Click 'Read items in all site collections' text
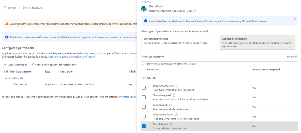The image size is (301, 133). tap(170, 109)
